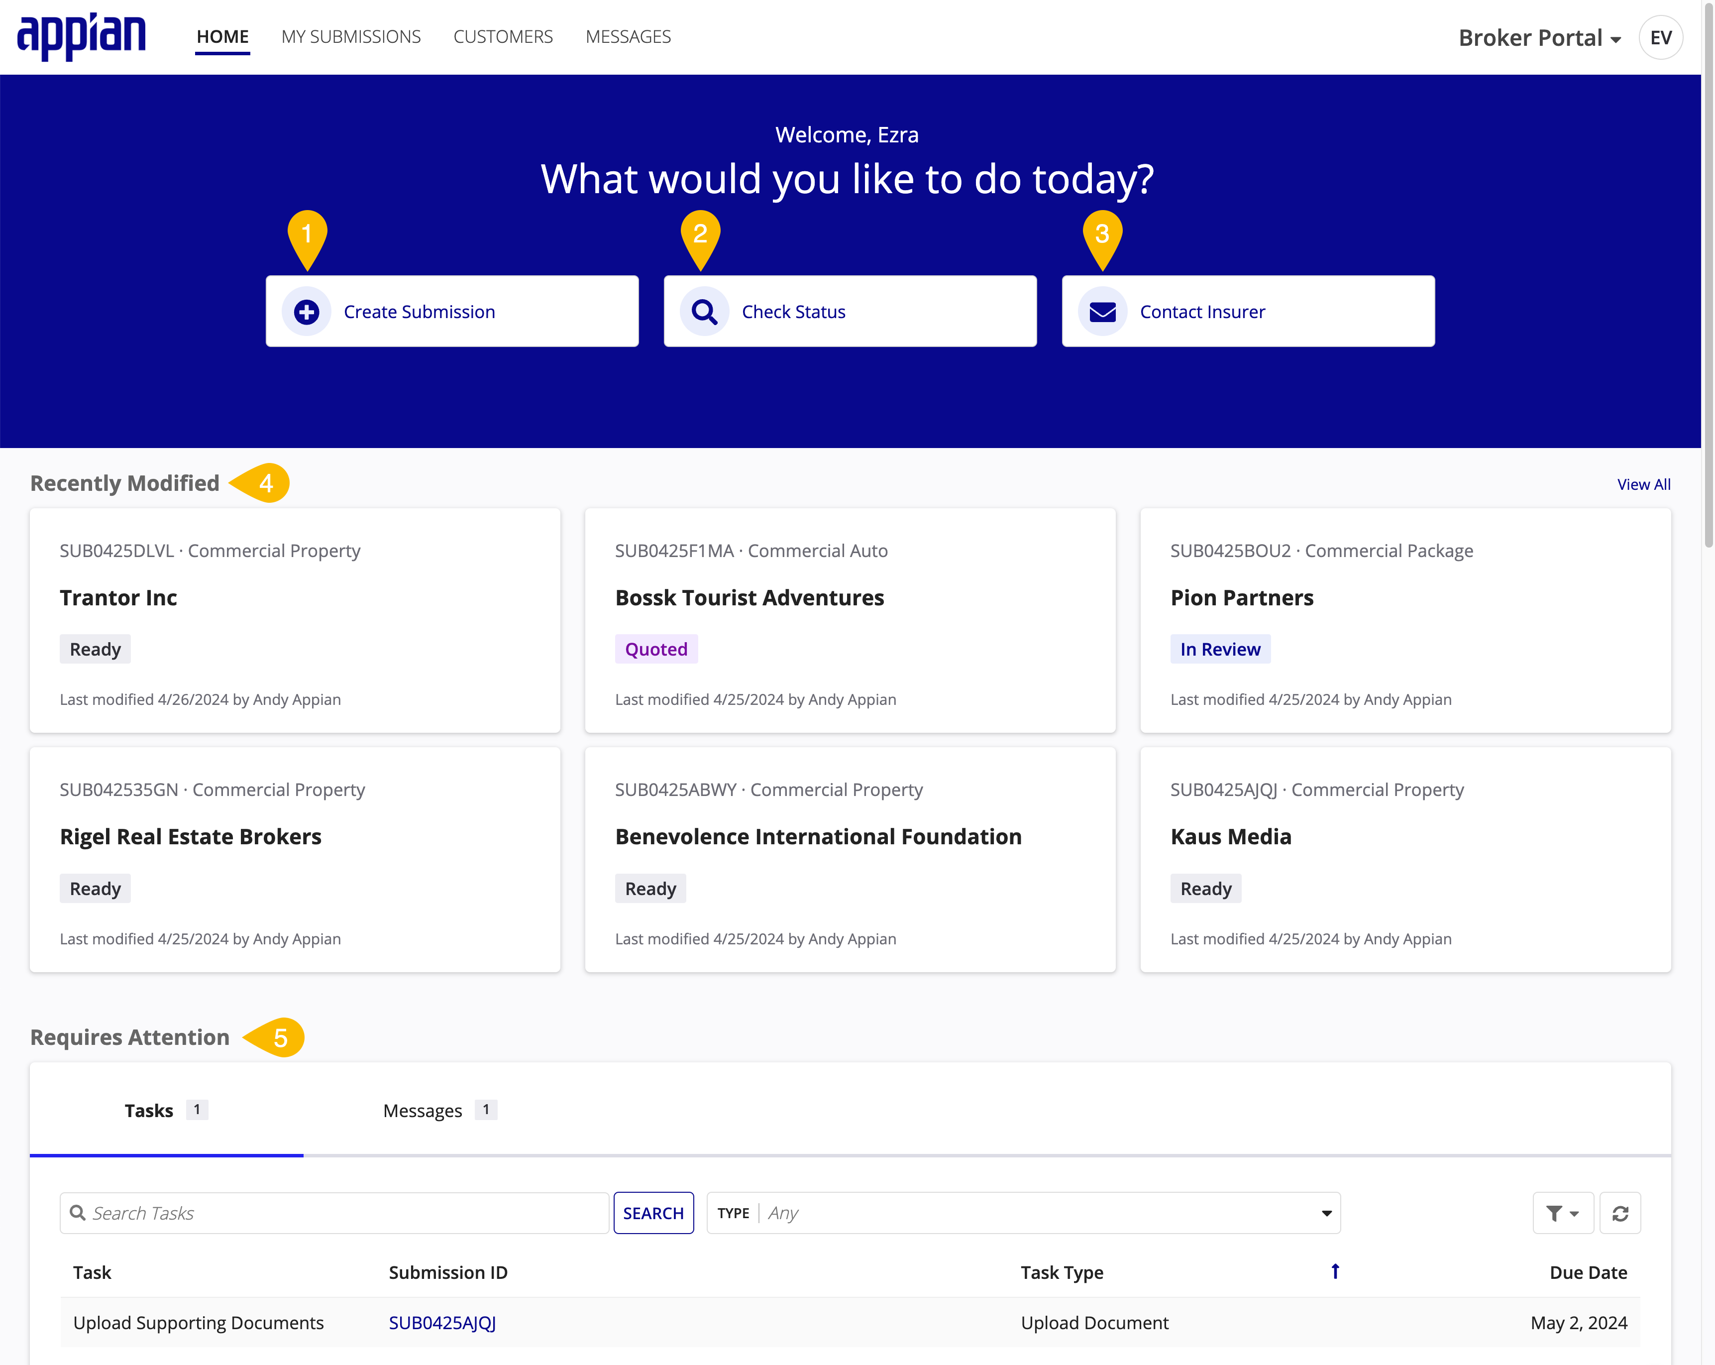
Task: Open My Submissions page
Action: [351, 37]
